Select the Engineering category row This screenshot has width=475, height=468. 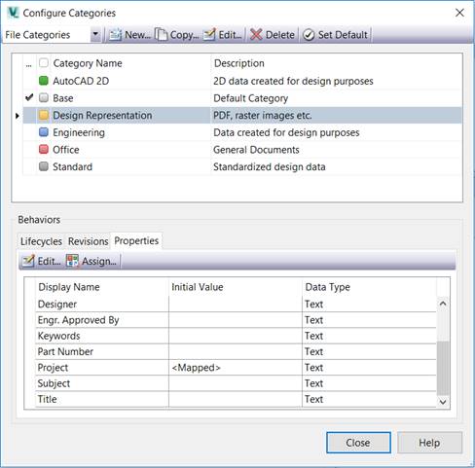[x=242, y=132]
